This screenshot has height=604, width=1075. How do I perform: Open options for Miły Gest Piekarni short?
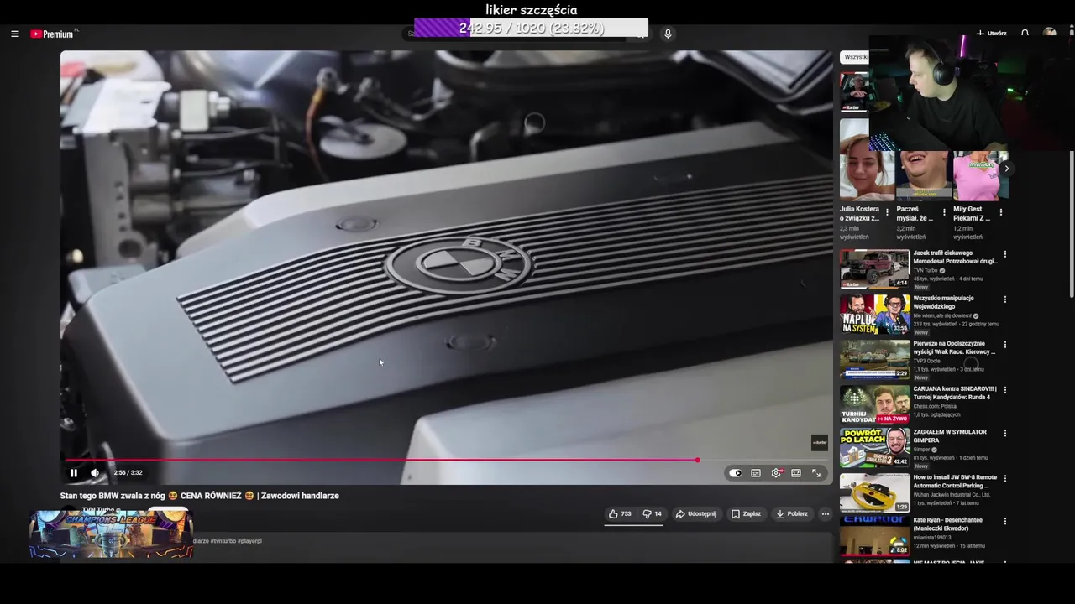[1000, 212]
